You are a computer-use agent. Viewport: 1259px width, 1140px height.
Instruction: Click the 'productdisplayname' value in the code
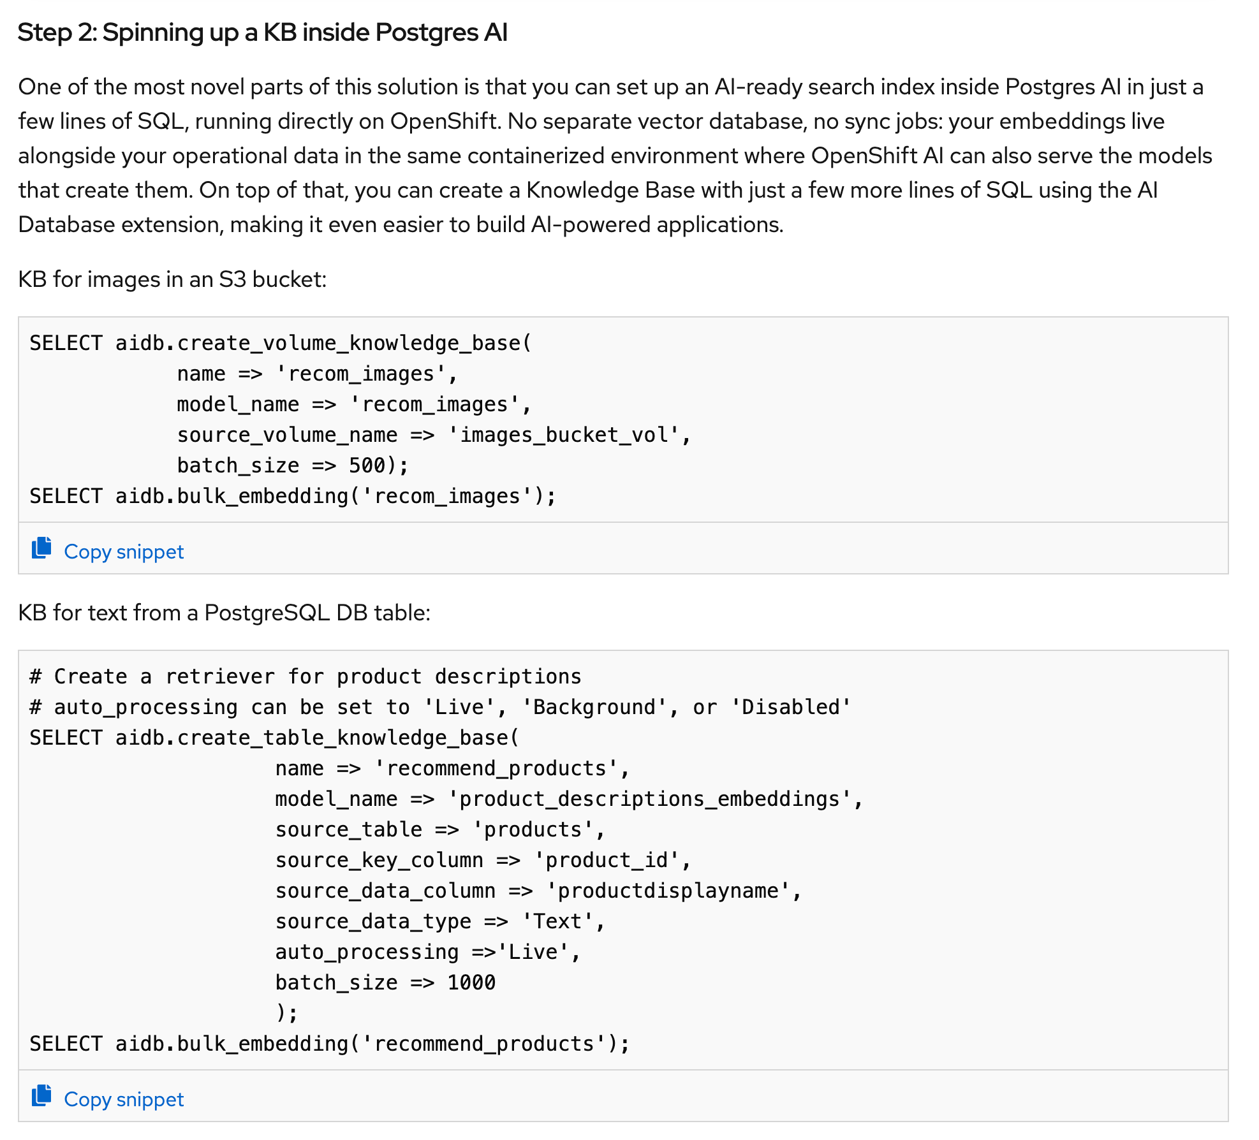(x=668, y=891)
